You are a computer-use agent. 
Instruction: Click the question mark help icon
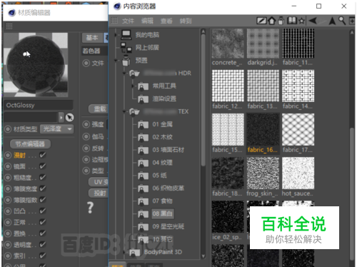click(x=90, y=208)
